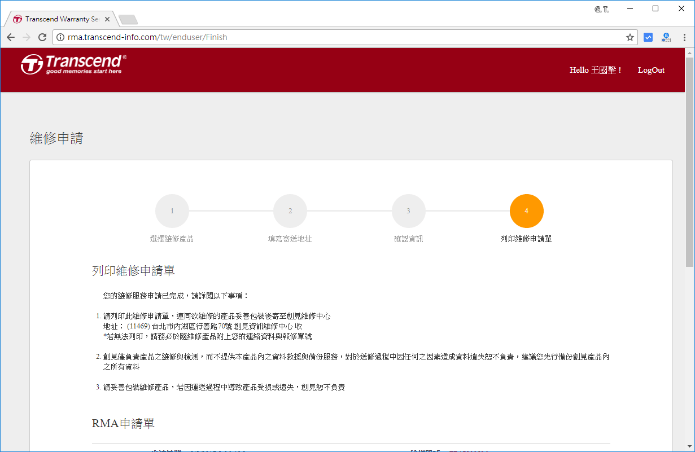Click the 維修申請 page heading

point(56,138)
